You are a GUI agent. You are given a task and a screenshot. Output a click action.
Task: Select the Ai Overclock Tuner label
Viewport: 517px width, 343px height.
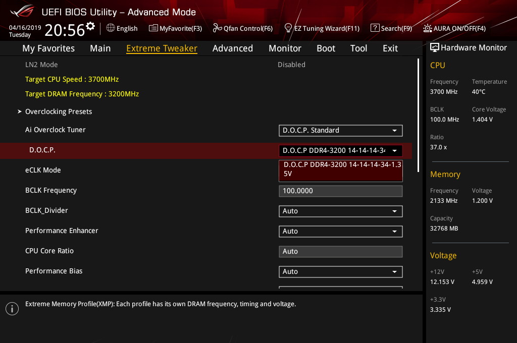pyautogui.click(x=56, y=130)
